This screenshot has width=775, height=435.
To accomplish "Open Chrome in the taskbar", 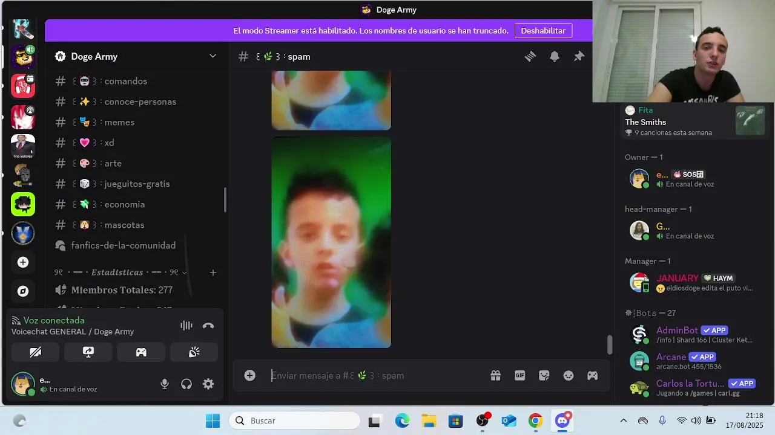I will (x=536, y=421).
